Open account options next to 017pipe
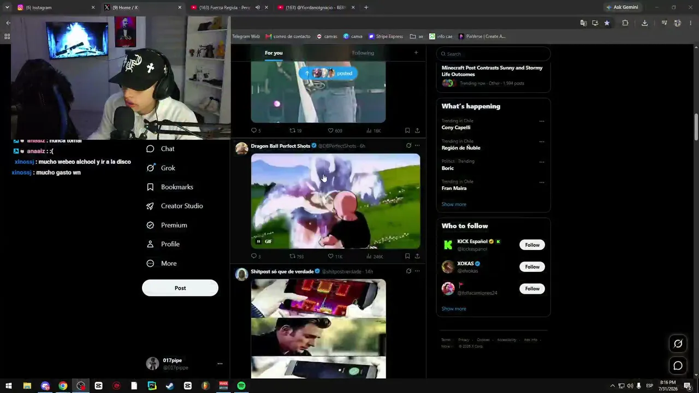 (x=220, y=364)
